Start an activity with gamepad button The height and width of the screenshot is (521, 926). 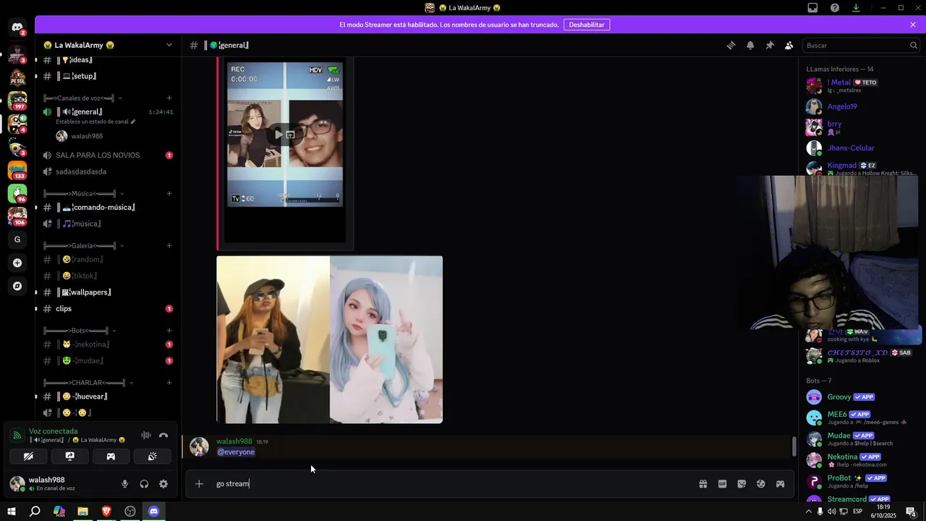coord(111,457)
